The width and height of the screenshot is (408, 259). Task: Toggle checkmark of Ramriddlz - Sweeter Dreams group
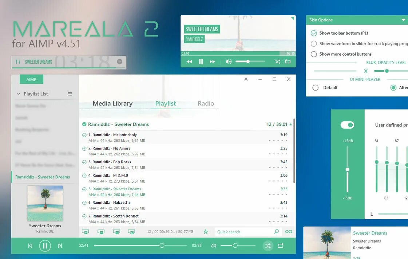(84, 124)
